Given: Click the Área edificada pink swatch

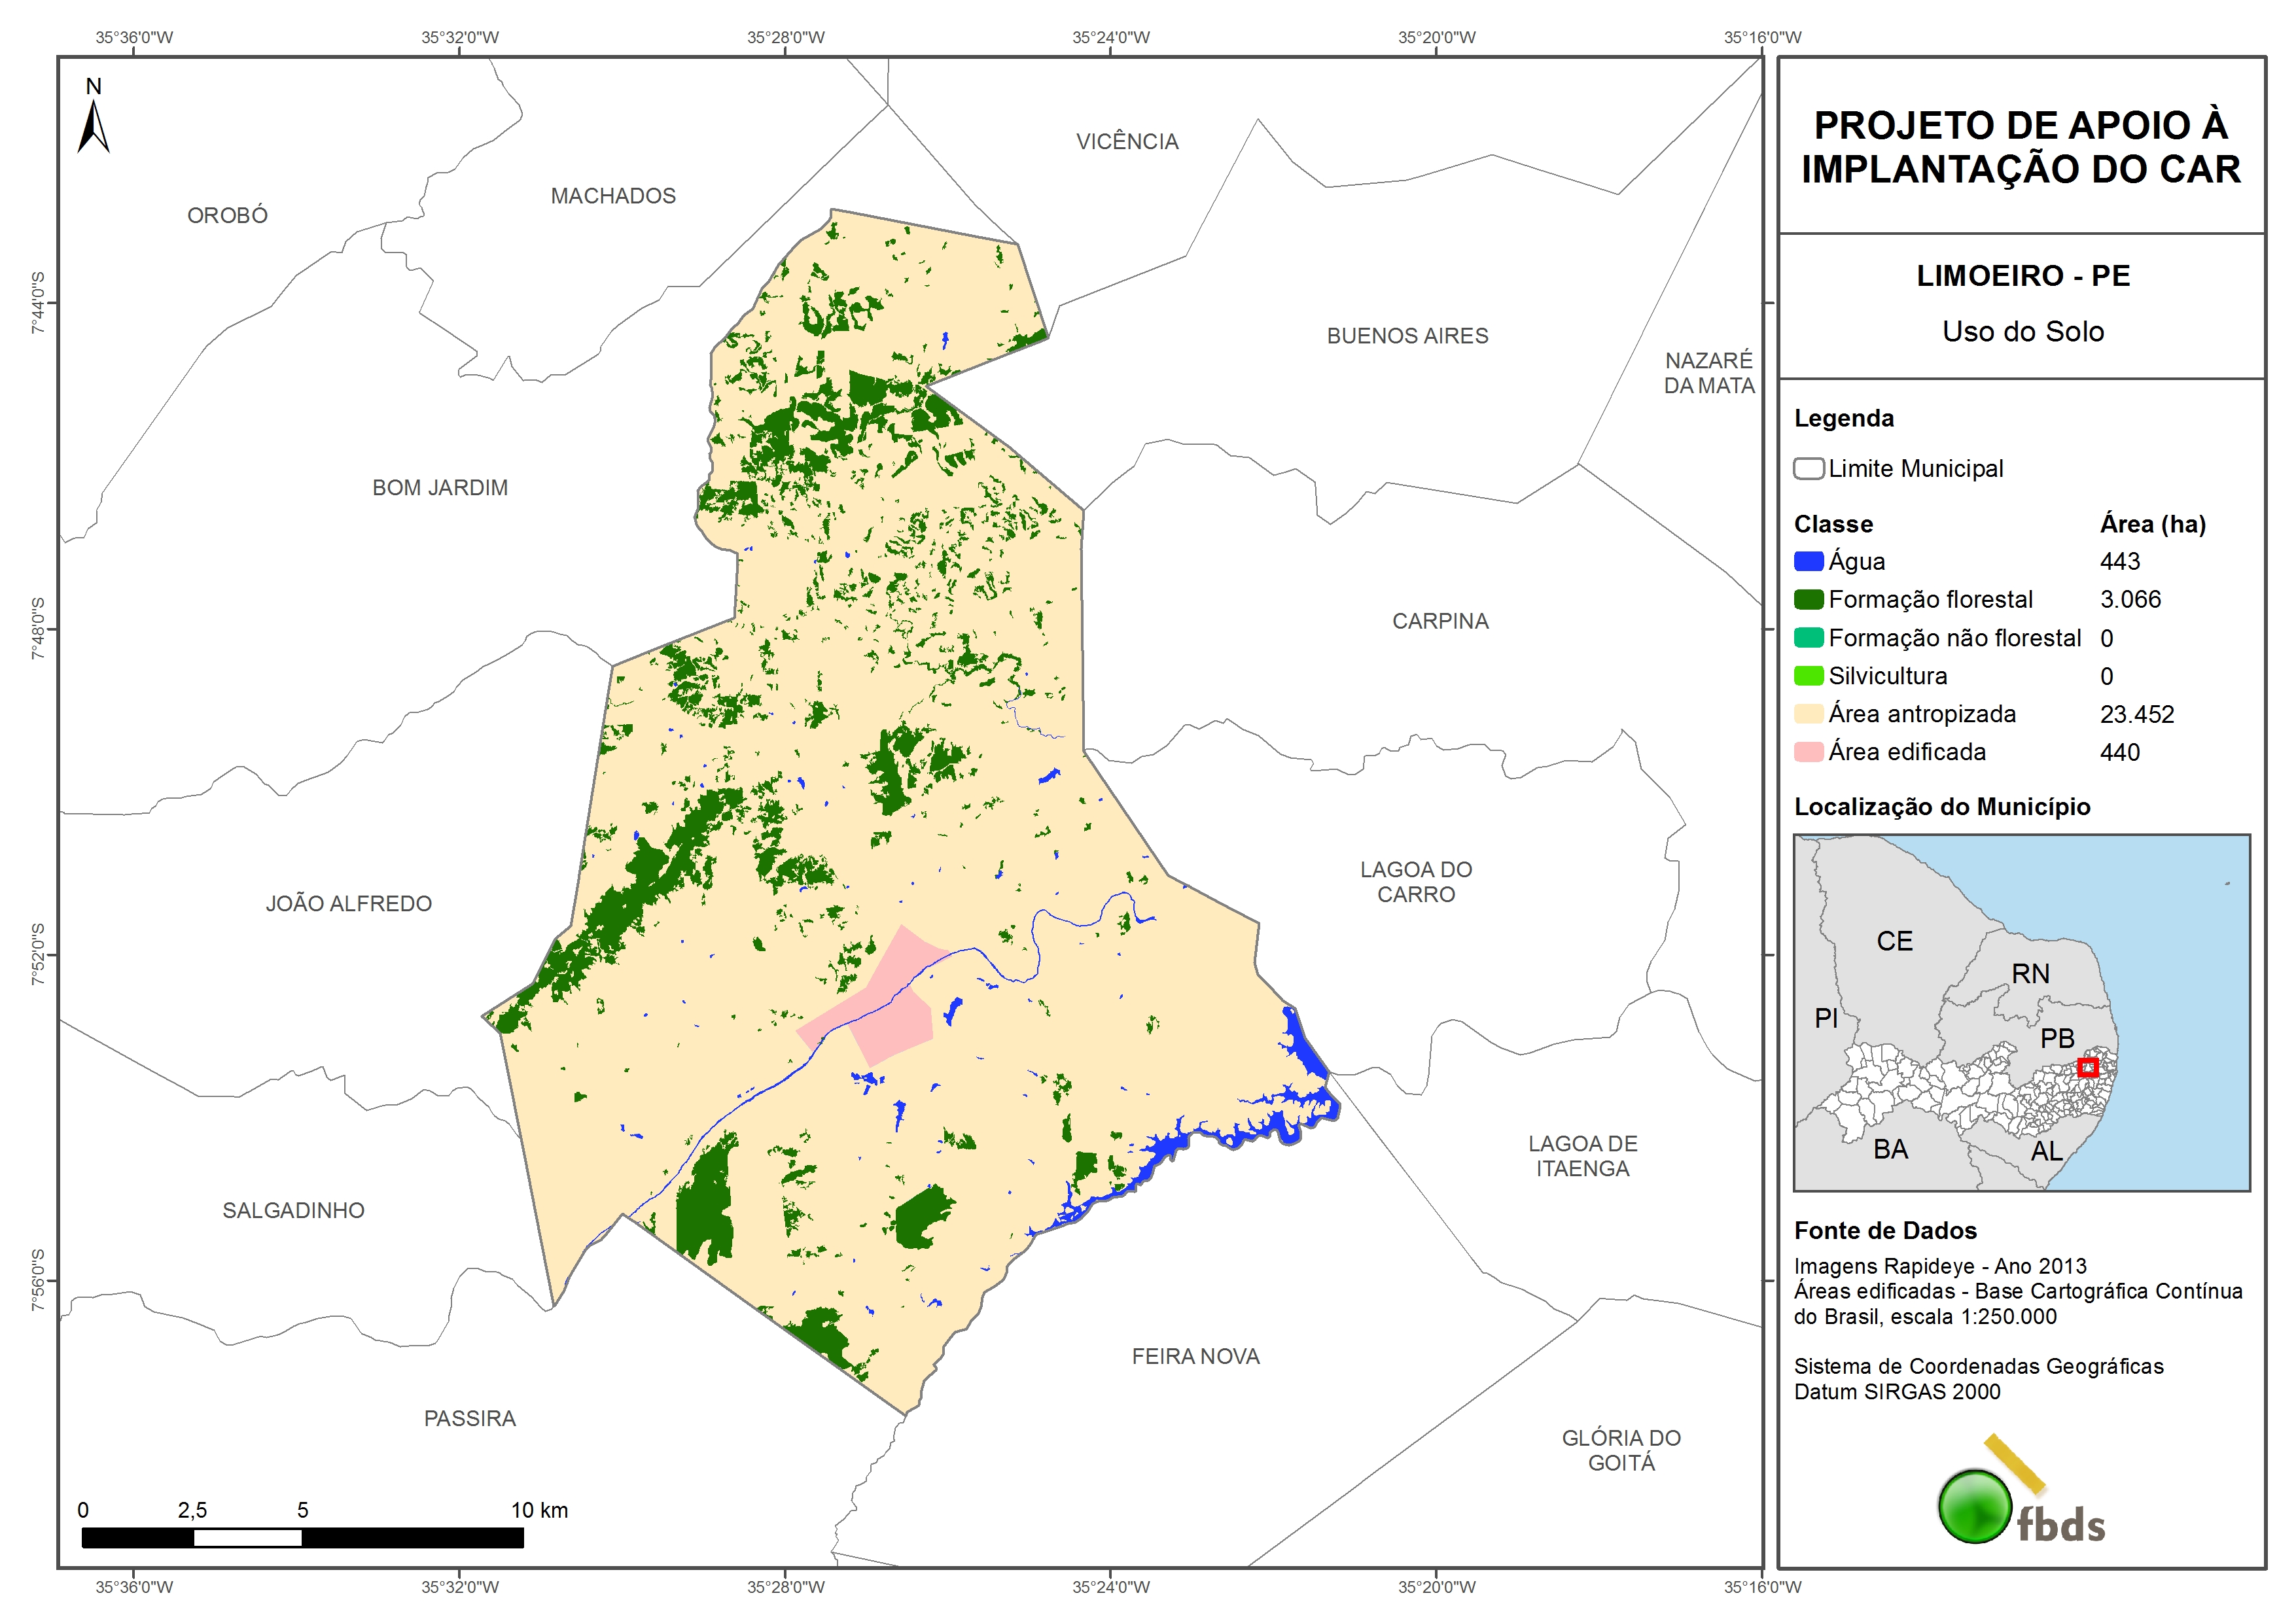Looking at the screenshot, I should (1808, 752).
